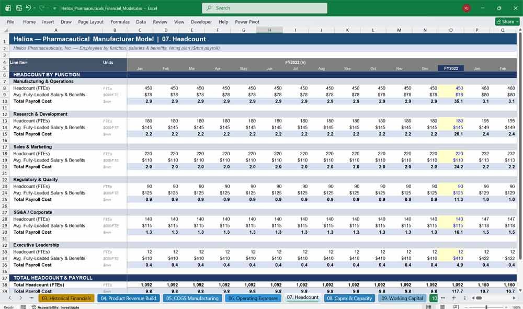Open the File menu
Image resolution: width=523 pixels, height=309 pixels.
pos(10,21)
